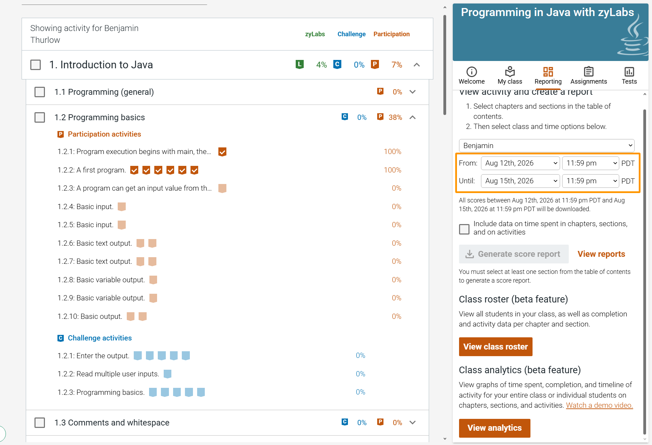
Task: Click the last checkmark of 1.2.2 A first program
Action: [194, 170]
